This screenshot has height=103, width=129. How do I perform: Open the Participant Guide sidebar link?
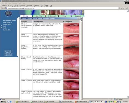coord(10,20)
